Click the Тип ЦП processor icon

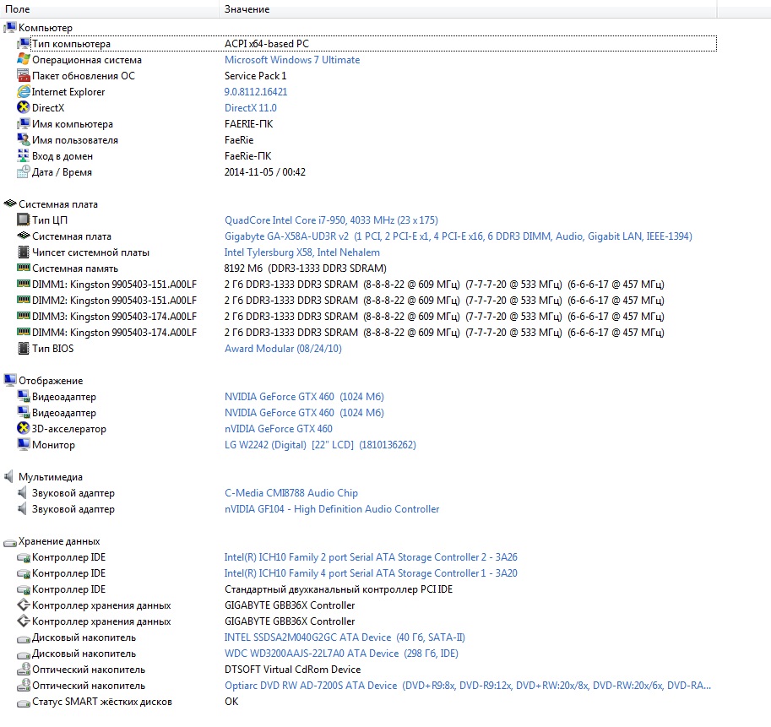point(23,220)
